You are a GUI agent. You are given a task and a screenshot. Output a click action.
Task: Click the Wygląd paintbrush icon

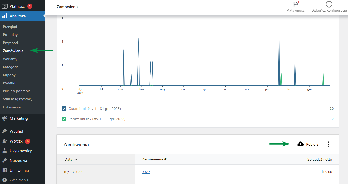tap(5, 131)
